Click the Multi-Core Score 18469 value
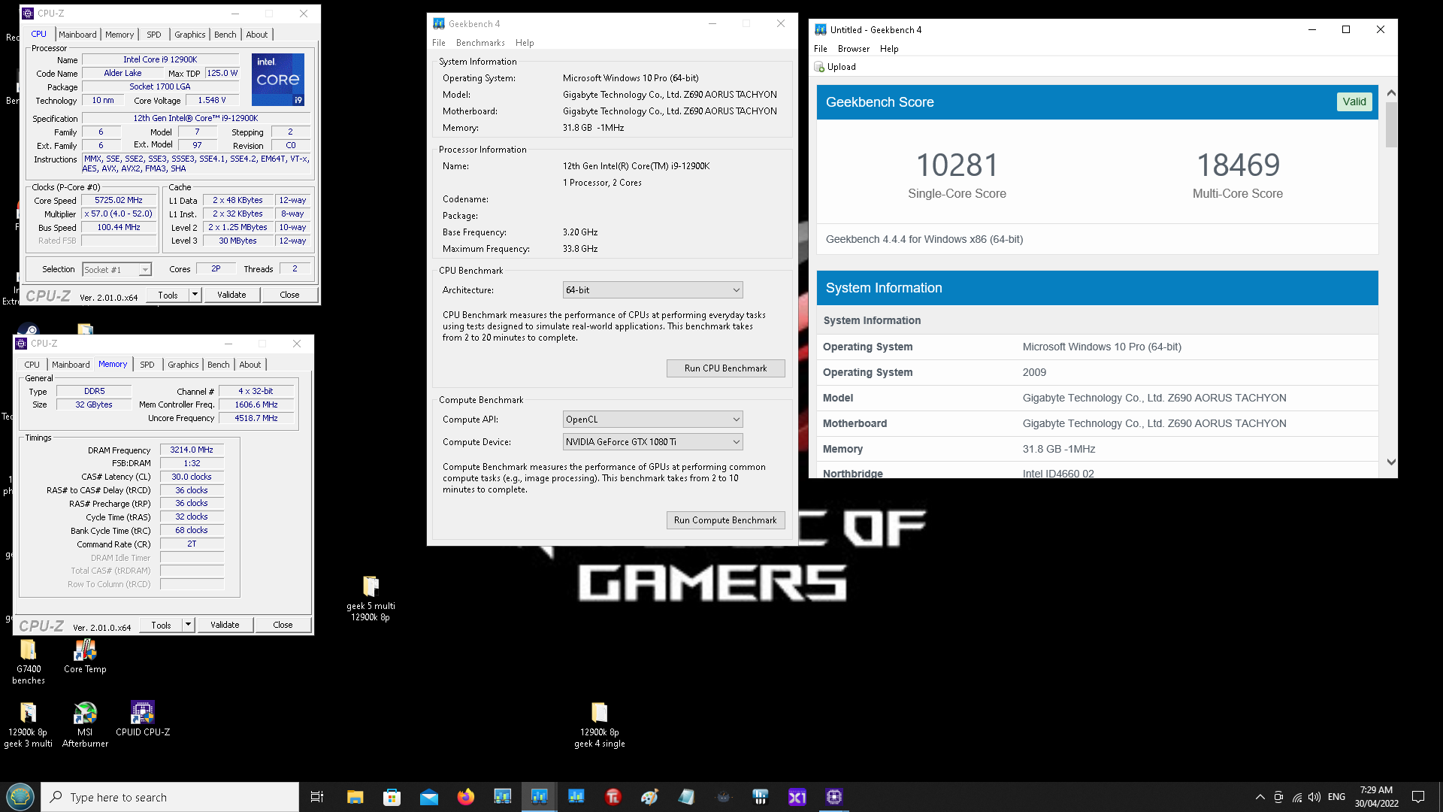 [x=1238, y=165]
